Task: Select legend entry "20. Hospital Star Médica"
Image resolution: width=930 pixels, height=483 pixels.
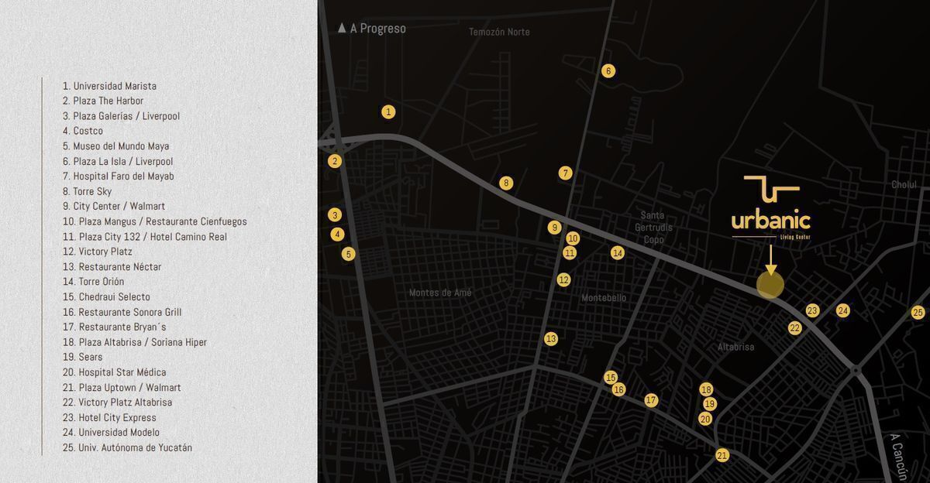Action: (114, 372)
